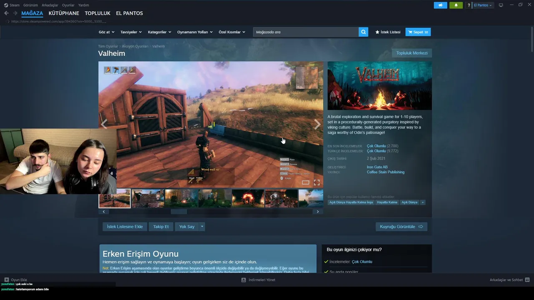Screen dimensions: 534x300
Task: Select the fire portal screenshot thumbnail
Action: point(248,198)
